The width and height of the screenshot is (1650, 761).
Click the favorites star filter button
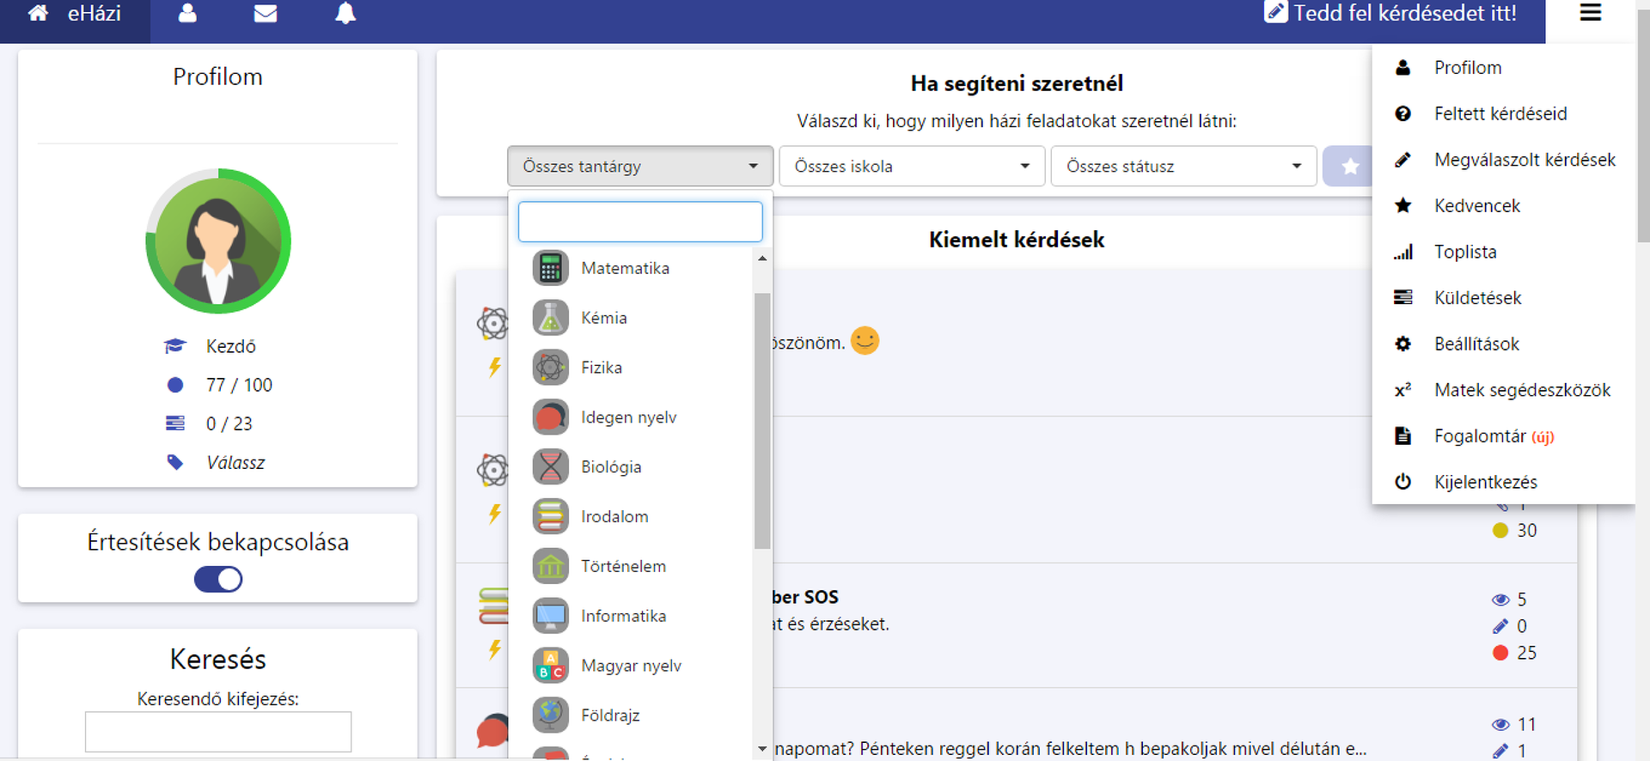click(x=1349, y=166)
